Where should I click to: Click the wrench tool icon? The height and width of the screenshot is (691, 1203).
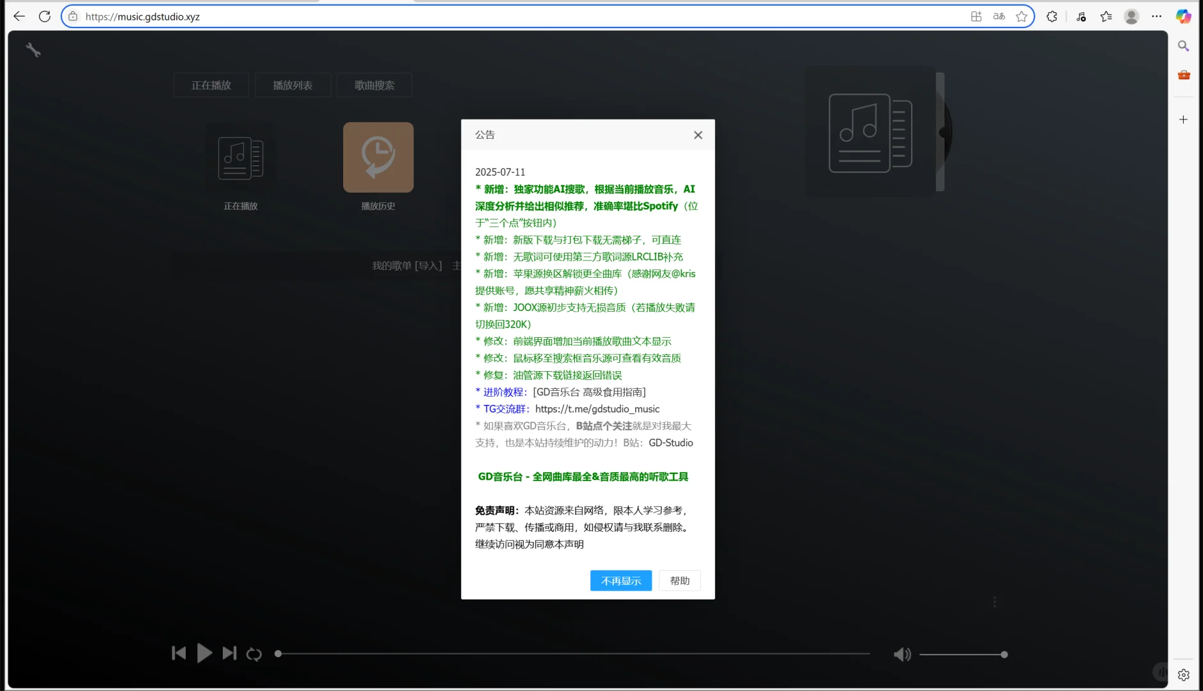[x=33, y=49]
